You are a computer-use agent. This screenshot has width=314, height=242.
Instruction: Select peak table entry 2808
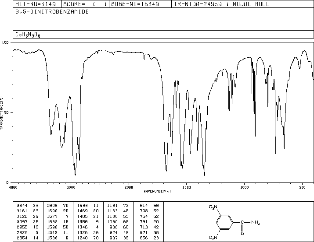[x=52, y=206]
